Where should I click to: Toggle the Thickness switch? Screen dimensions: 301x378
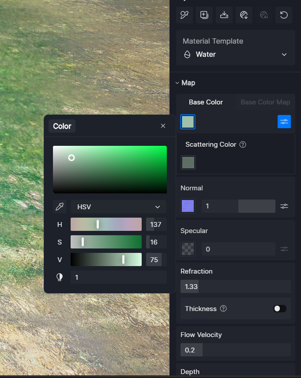280,308
